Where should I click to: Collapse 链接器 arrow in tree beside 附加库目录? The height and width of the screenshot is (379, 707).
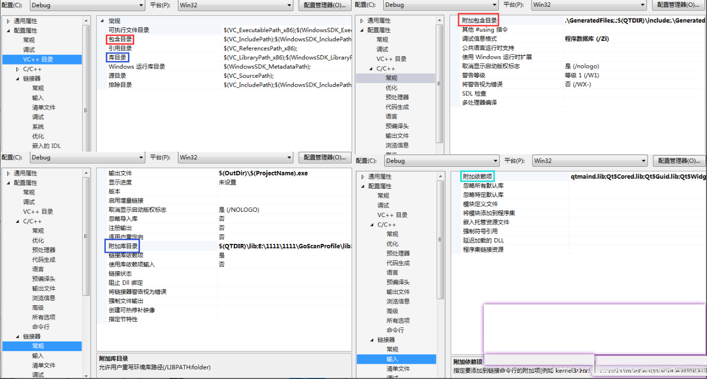click(17, 336)
